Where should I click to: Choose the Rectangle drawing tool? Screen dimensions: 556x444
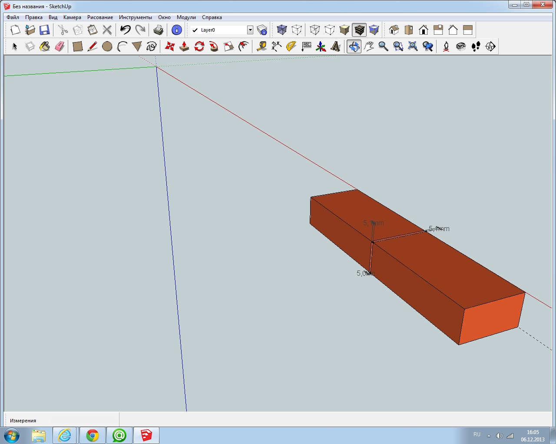[78, 46]
